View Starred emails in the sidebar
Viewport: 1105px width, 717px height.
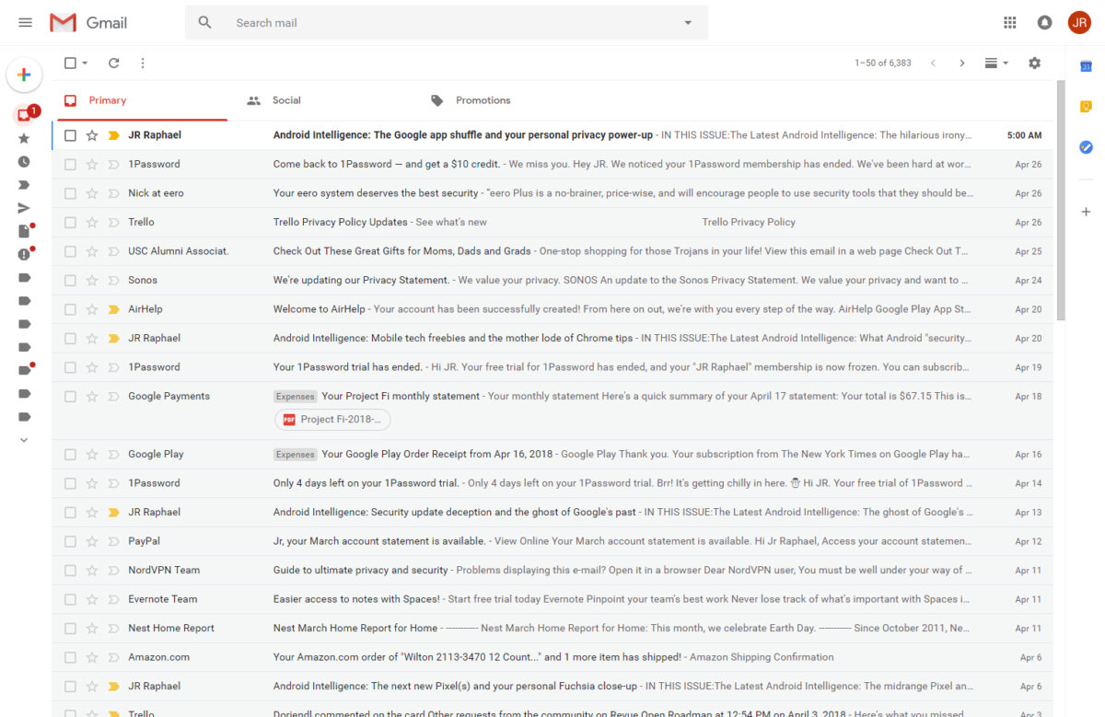click(x=25, y=138)
